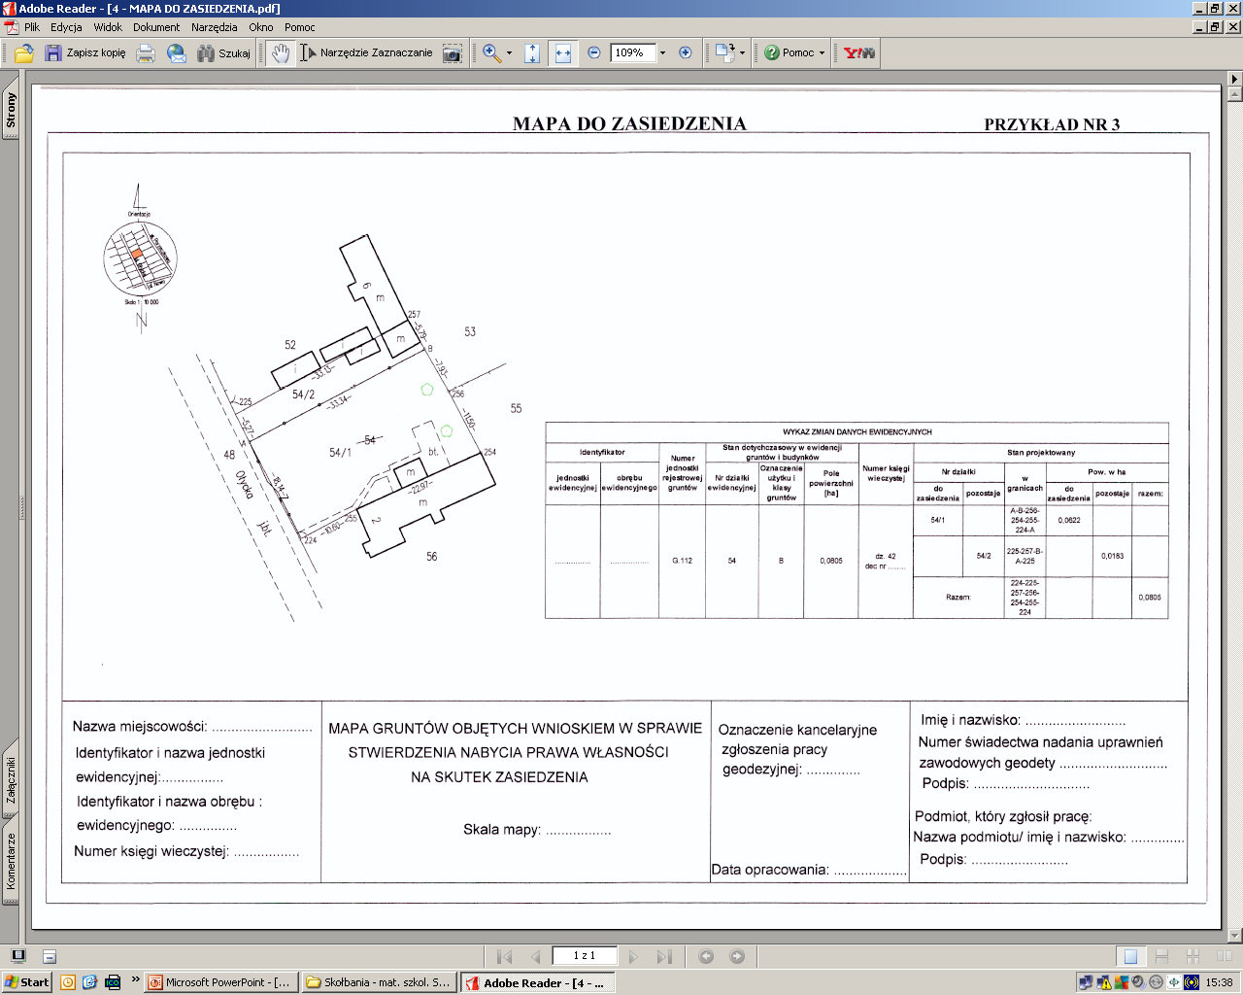Screen dimensions: 1243x995
Task: Click the Email document icon
Action: pos(176,52)
